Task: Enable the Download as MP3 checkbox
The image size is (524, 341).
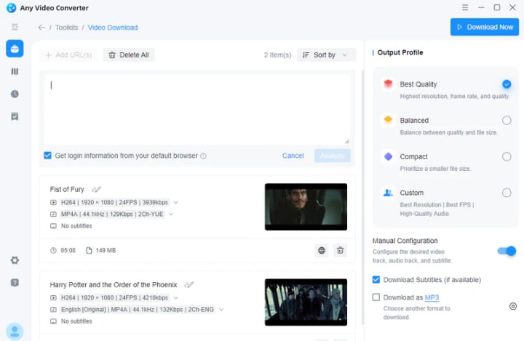Action: (376, 297)
